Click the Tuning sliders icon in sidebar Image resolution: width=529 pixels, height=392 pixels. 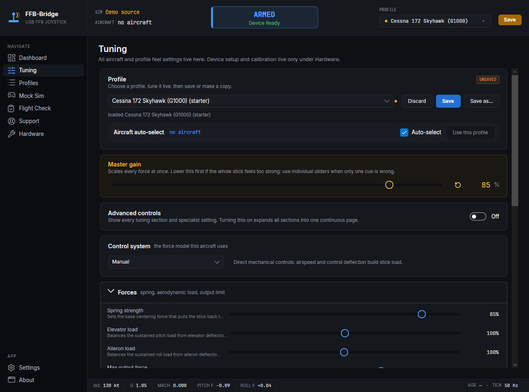[12, 70]
